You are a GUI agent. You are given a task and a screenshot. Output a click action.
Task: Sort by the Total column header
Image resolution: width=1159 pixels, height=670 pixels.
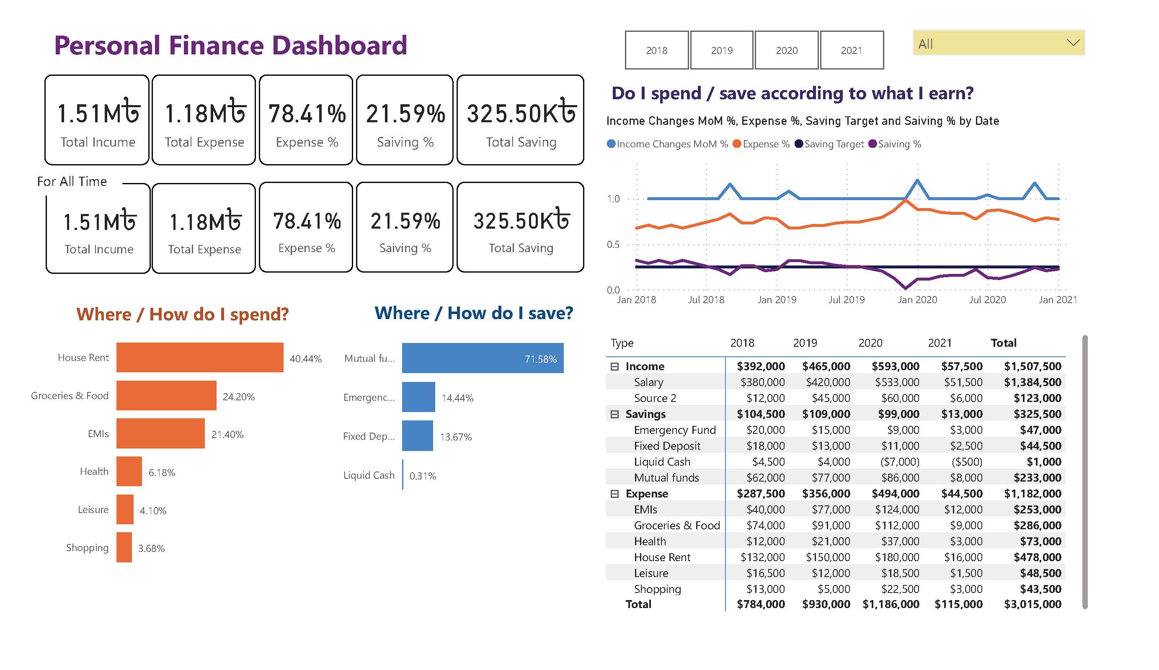[x=1003, y=343]
